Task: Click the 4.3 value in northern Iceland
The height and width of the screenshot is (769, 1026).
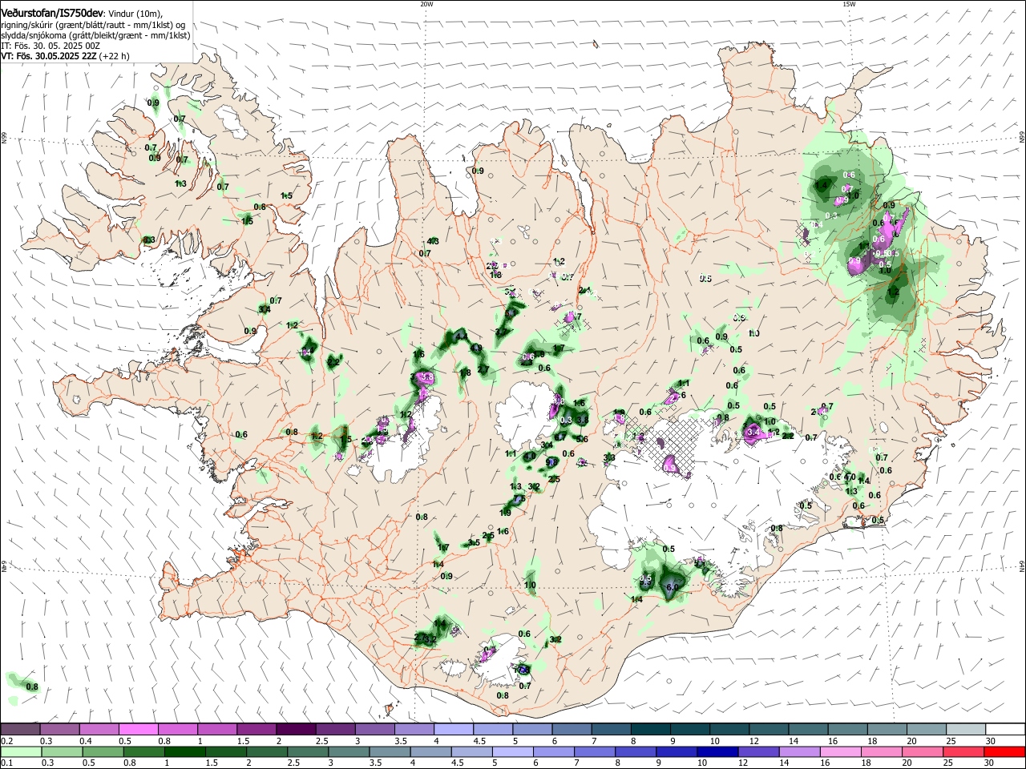Action: pos(433,241)
